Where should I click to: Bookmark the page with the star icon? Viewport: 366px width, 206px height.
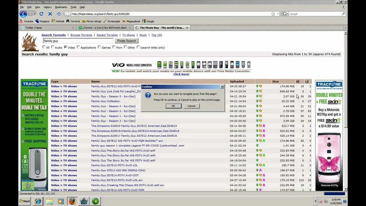[x=273, y=14]
